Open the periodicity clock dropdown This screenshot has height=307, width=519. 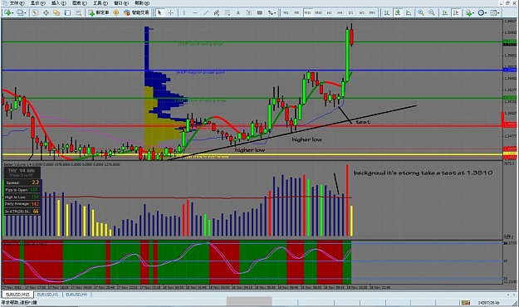click(482, 12)
